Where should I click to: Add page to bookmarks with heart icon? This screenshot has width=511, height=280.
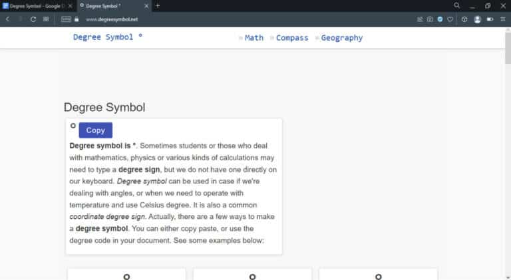[x=450, y=19]
